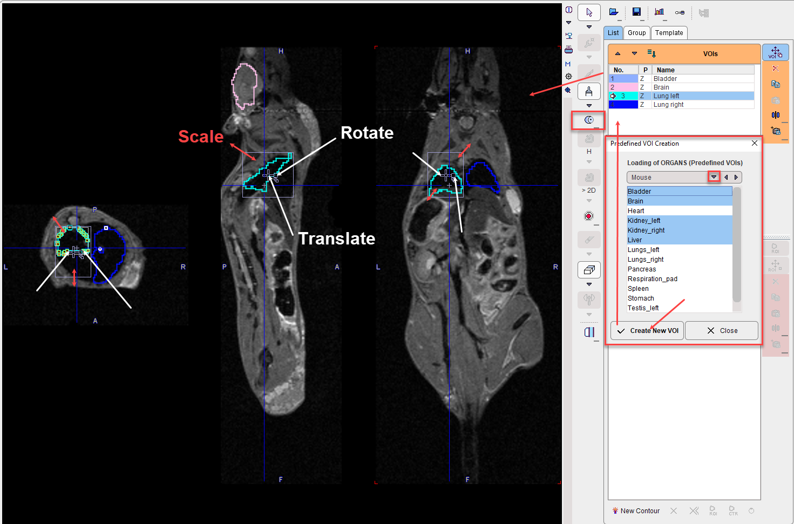This screenshot has width=794, height=524.
Task: Select the arrow pointer tool
Action: (x=589, y=12)
